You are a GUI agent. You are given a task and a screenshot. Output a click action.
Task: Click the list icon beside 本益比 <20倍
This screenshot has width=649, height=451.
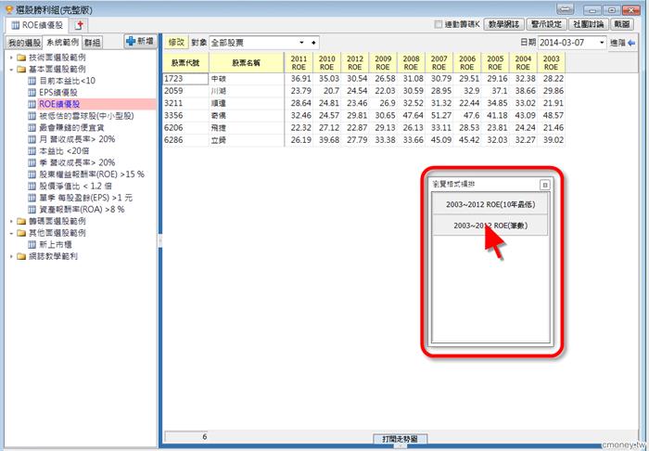[x=32, y=150]
